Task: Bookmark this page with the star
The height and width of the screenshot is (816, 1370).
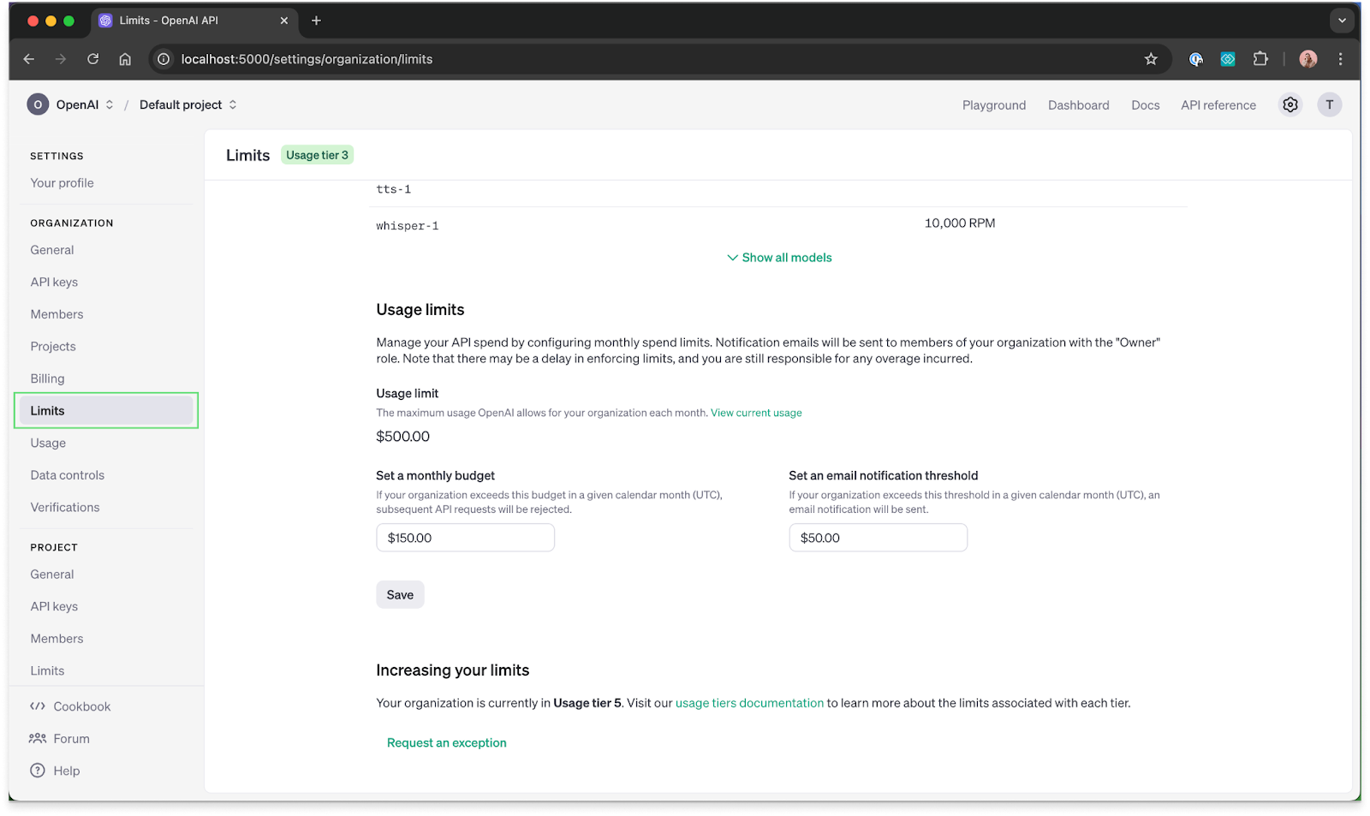Action: (x=1151, y=59)
